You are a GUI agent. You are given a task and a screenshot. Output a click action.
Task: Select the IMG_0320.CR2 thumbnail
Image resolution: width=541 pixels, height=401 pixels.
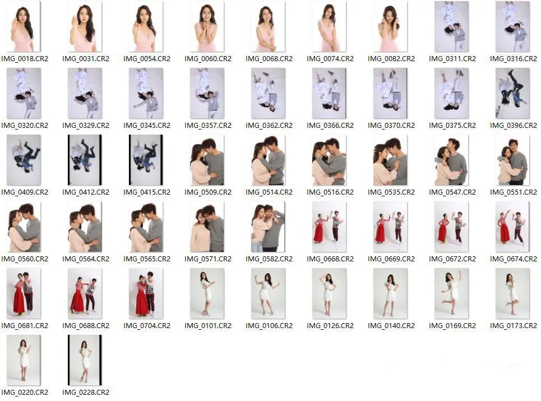click(x=24, y=93)
